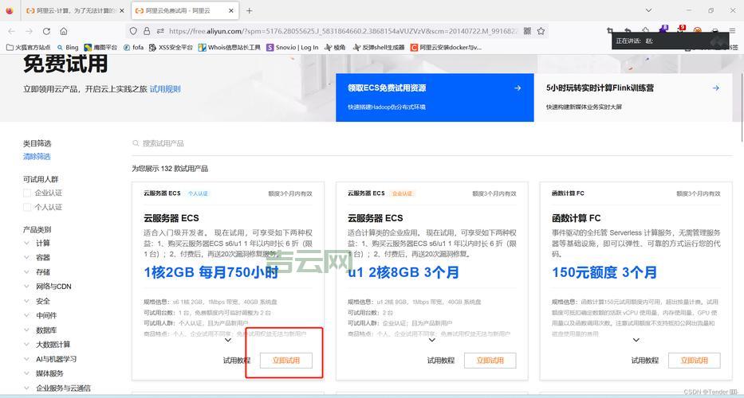Click the padlock site security icon
Screen dimensions: 744x398
147,31
